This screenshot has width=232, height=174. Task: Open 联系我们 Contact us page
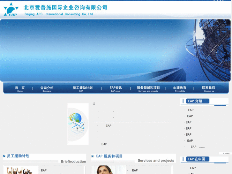pyautogui.click(x=208, y=89)
